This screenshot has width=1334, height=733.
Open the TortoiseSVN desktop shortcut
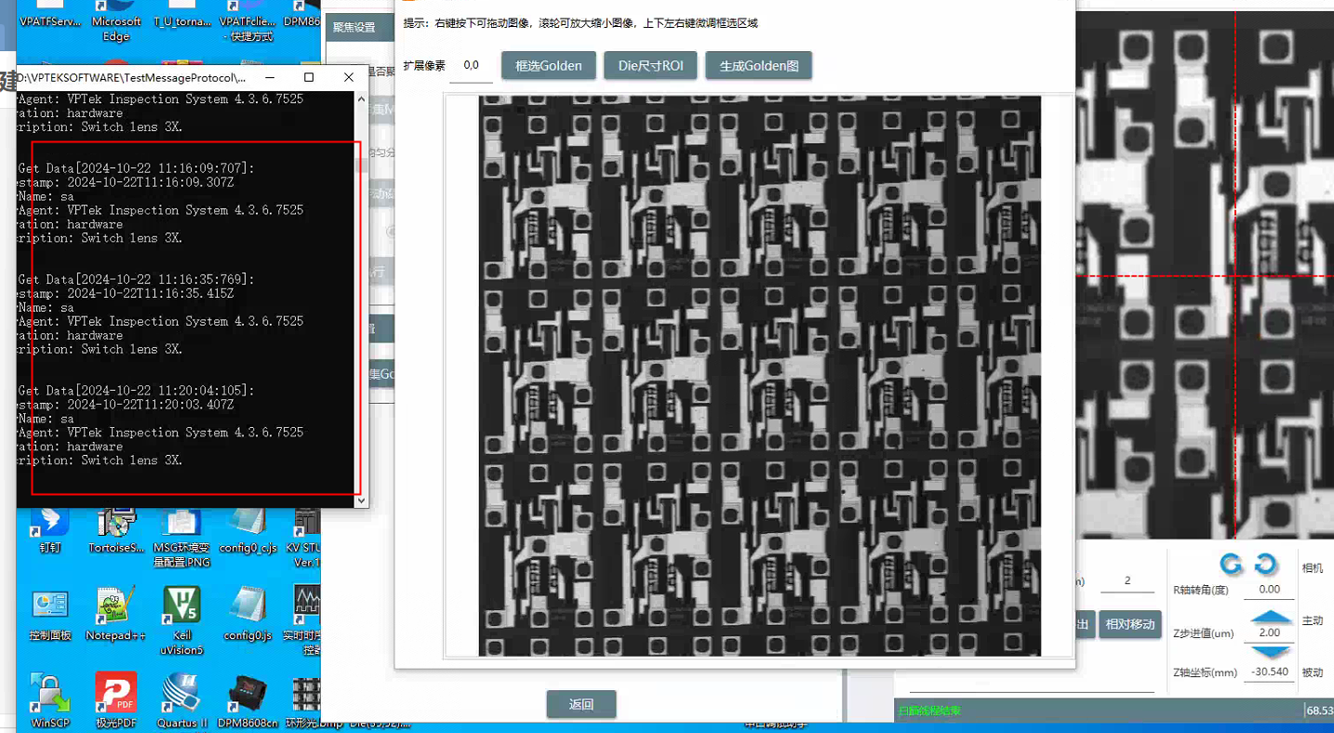click(x=116, y=528)
